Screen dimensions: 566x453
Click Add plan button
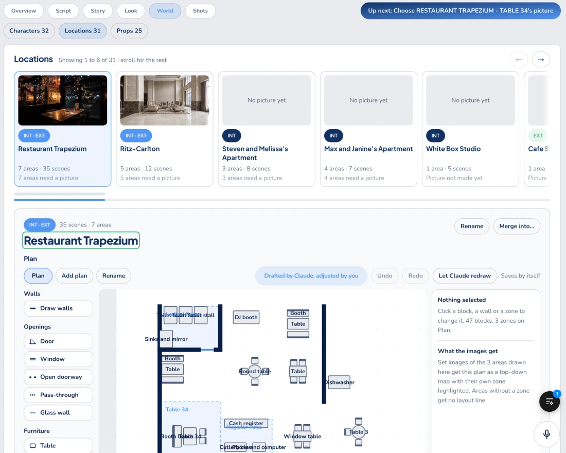75,275
